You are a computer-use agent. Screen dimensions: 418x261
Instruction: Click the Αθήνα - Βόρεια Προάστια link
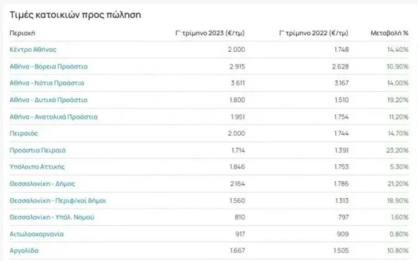click(48, 66)
